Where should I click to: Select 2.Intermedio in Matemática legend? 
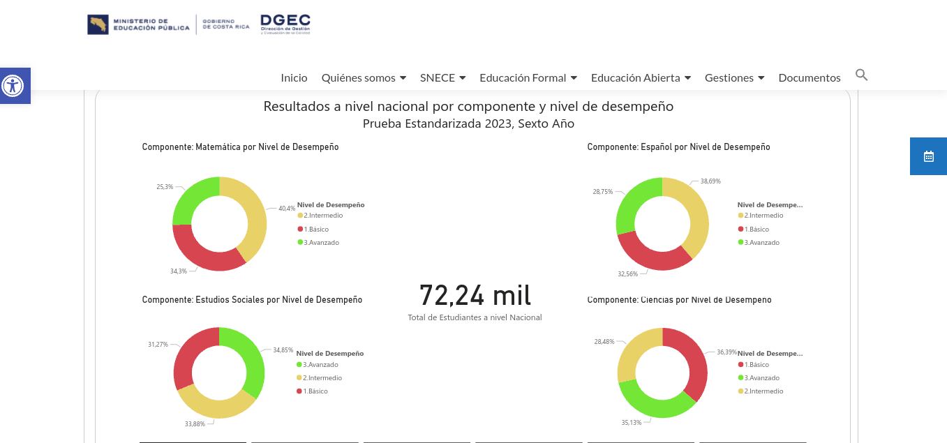coord(323,216)
